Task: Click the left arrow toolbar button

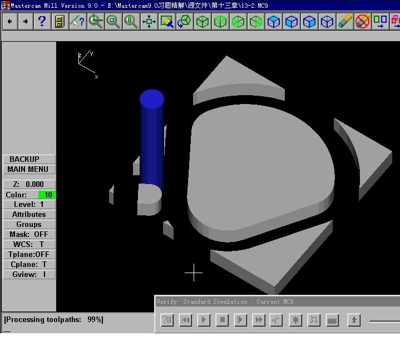Action: [x=10, y=22]
